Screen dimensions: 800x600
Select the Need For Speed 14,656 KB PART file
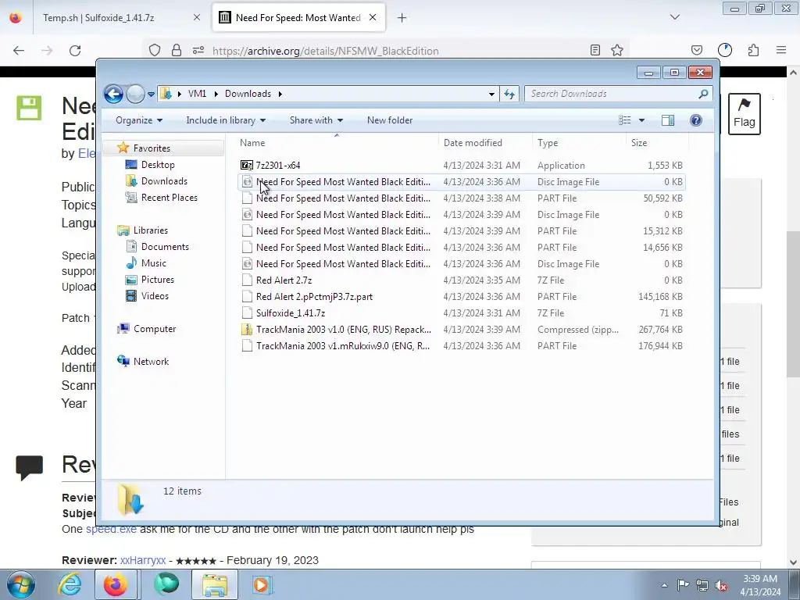[x=461, y=248]
